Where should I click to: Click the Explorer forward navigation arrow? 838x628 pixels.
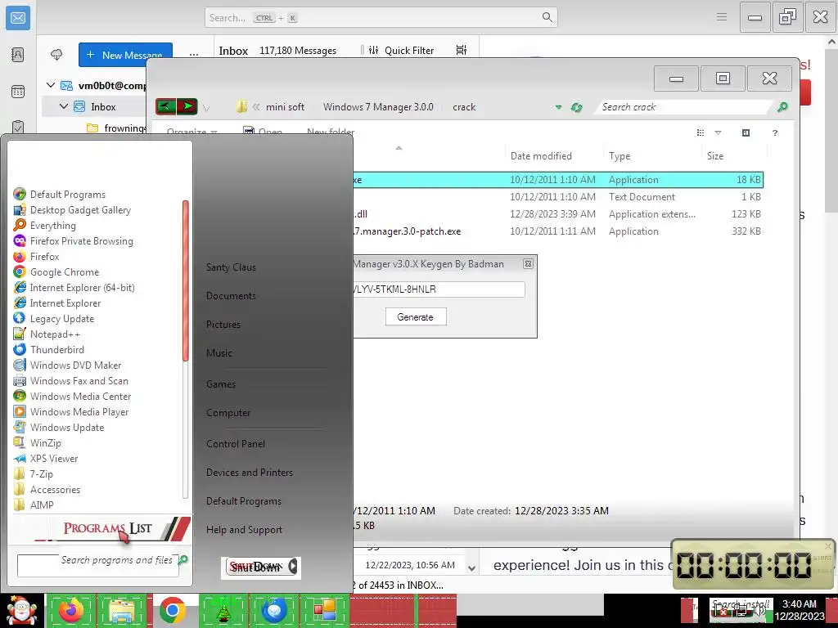(187, 106)
